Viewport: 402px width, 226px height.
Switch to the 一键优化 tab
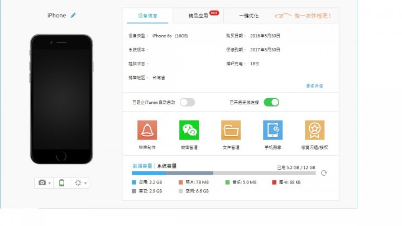coord(248,16)
